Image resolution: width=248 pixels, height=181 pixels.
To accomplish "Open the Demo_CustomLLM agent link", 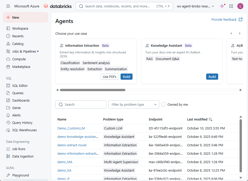I will coord(71,128).
